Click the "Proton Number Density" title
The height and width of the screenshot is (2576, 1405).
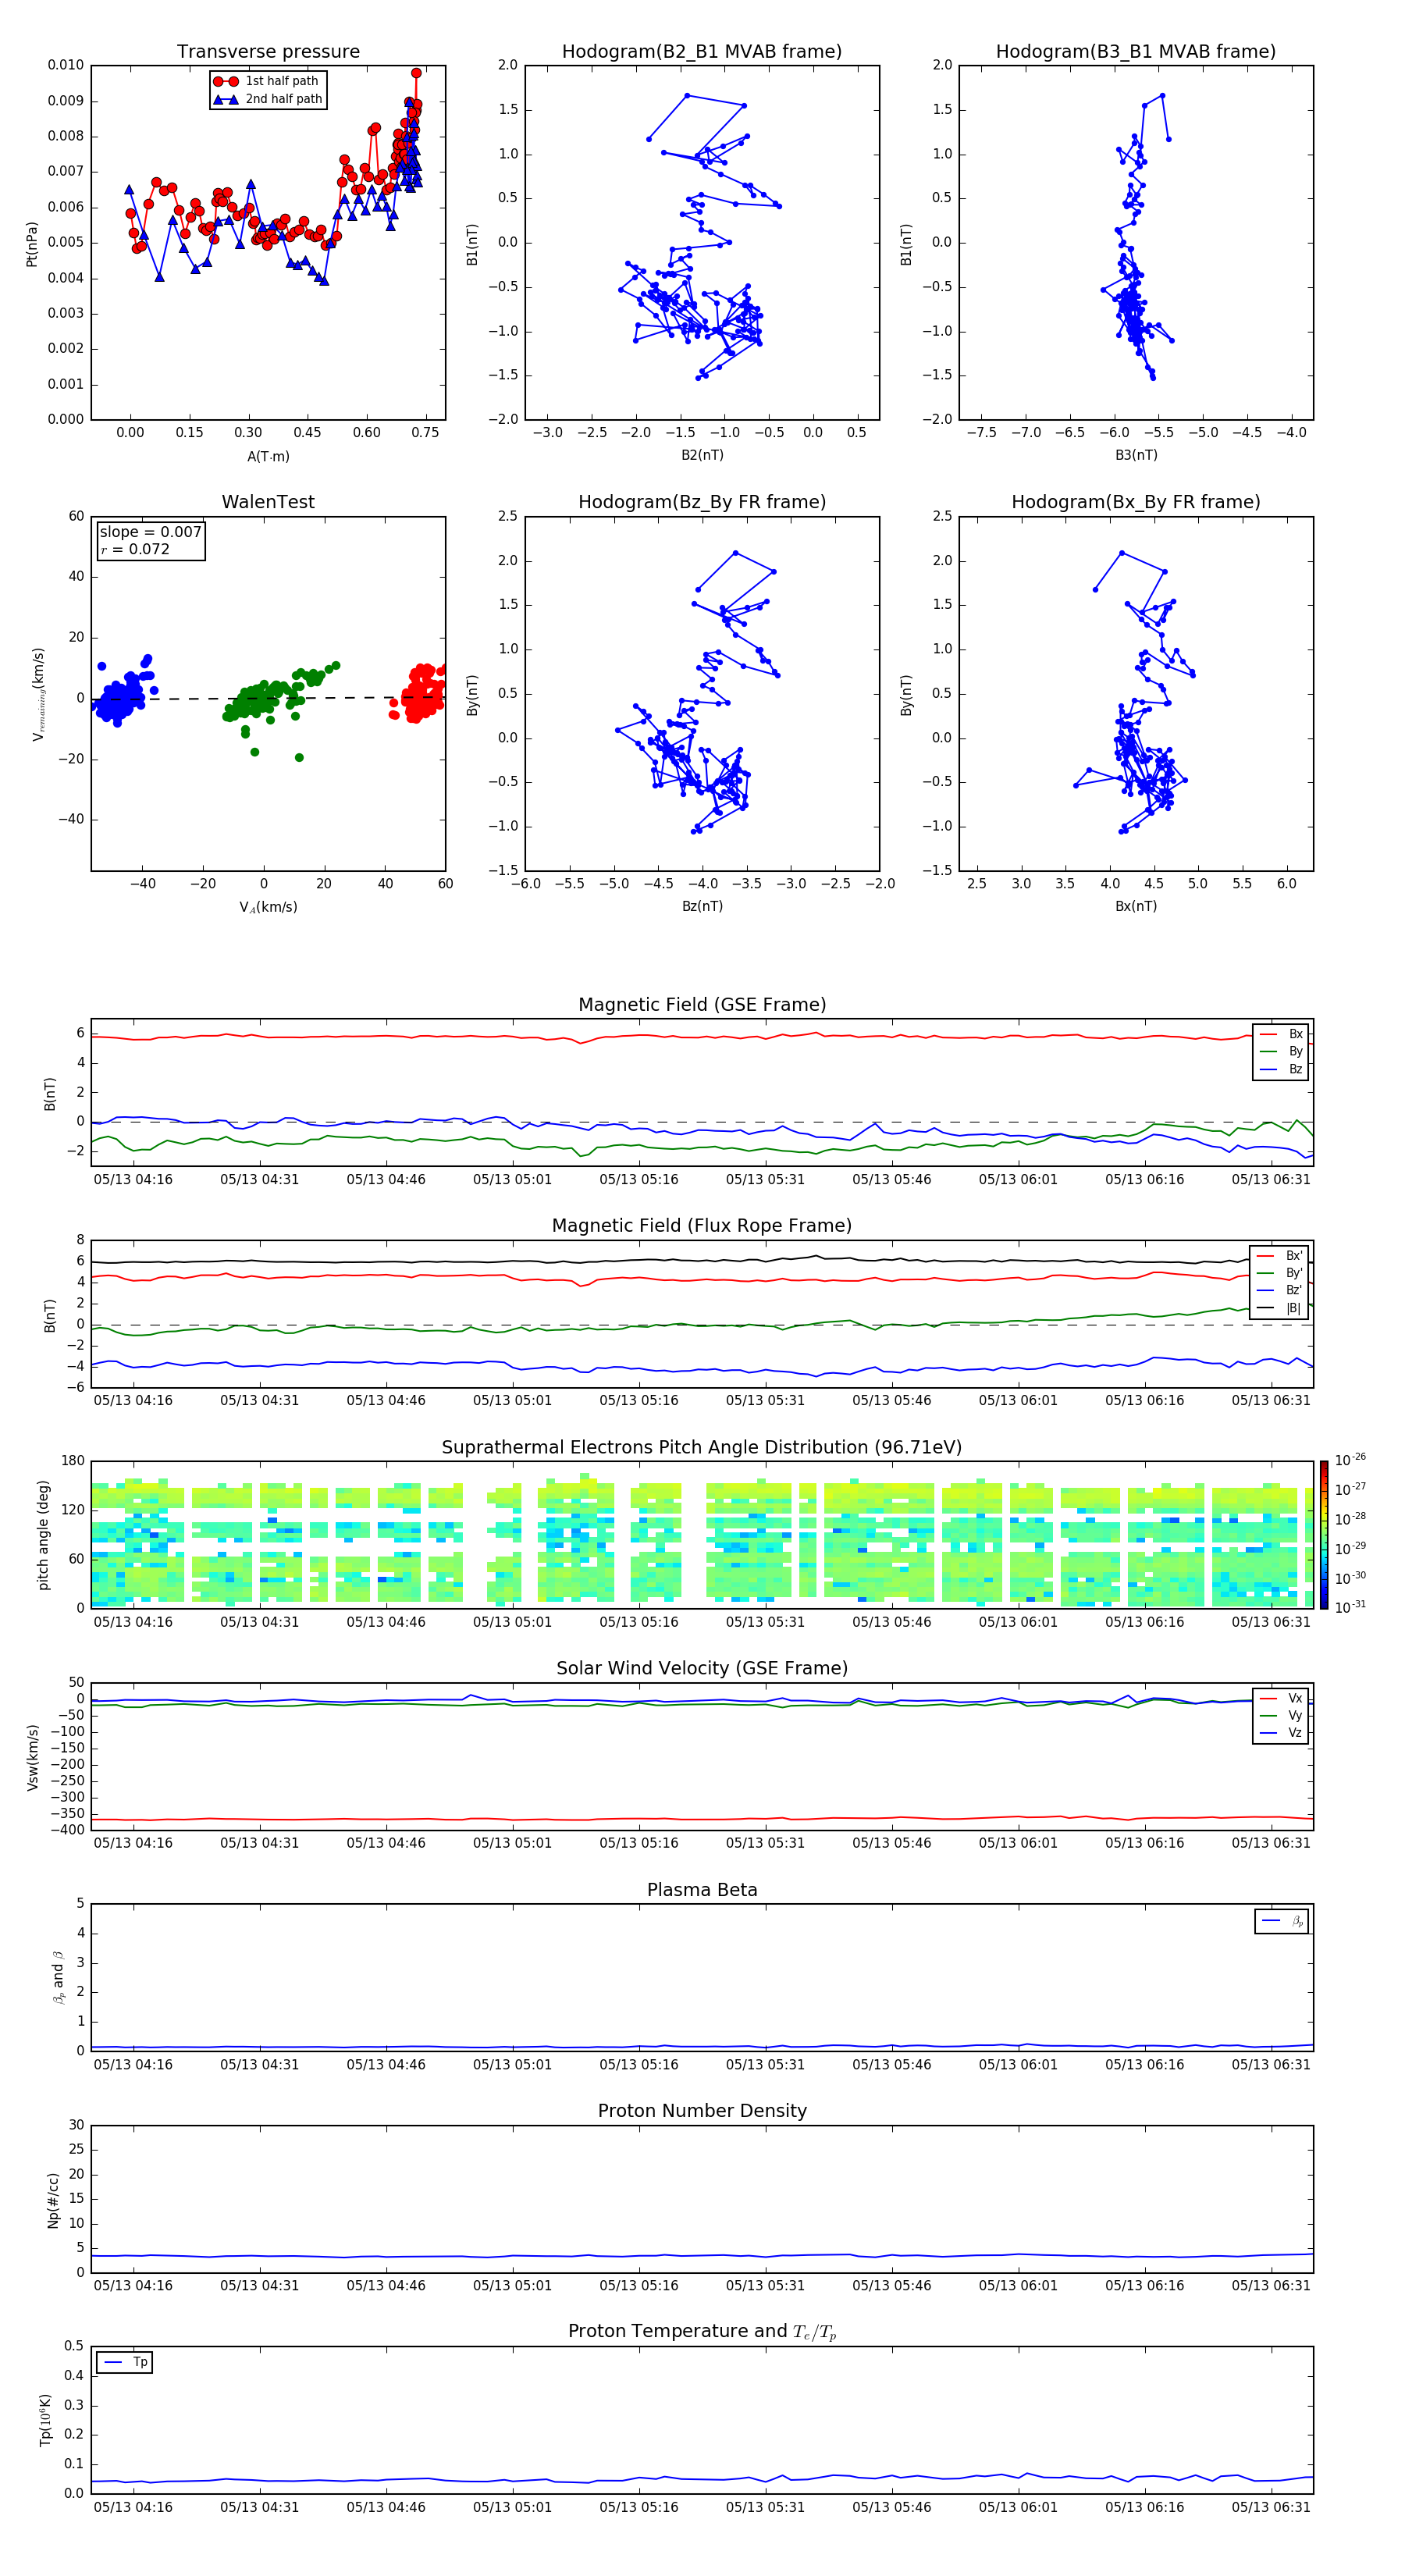click(702, 2111)
